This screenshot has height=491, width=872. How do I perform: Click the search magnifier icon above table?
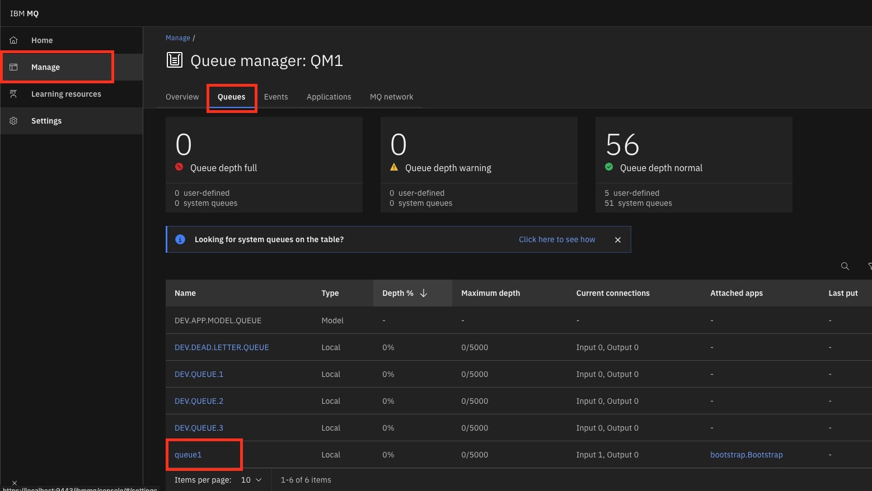coord(845,266)
